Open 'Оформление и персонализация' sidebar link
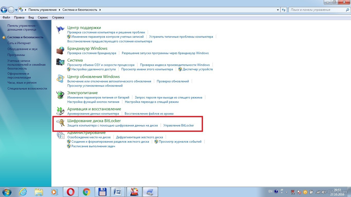 19,75
